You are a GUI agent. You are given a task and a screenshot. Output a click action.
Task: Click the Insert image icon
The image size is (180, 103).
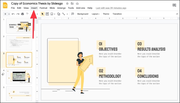(52, 14)
